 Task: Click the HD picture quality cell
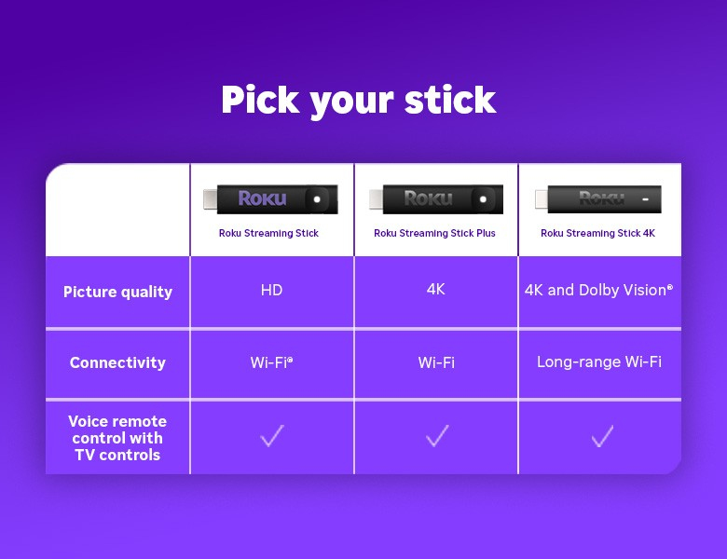(x=271, y=290)
